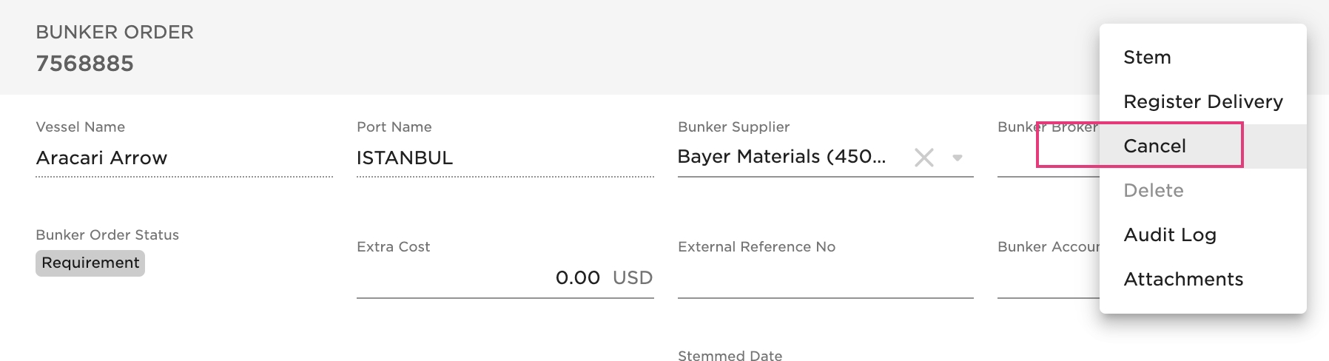Click the USD currency label
This screenshot has height=361, width=1329.
pyautogui.click(x=633, y=278)
